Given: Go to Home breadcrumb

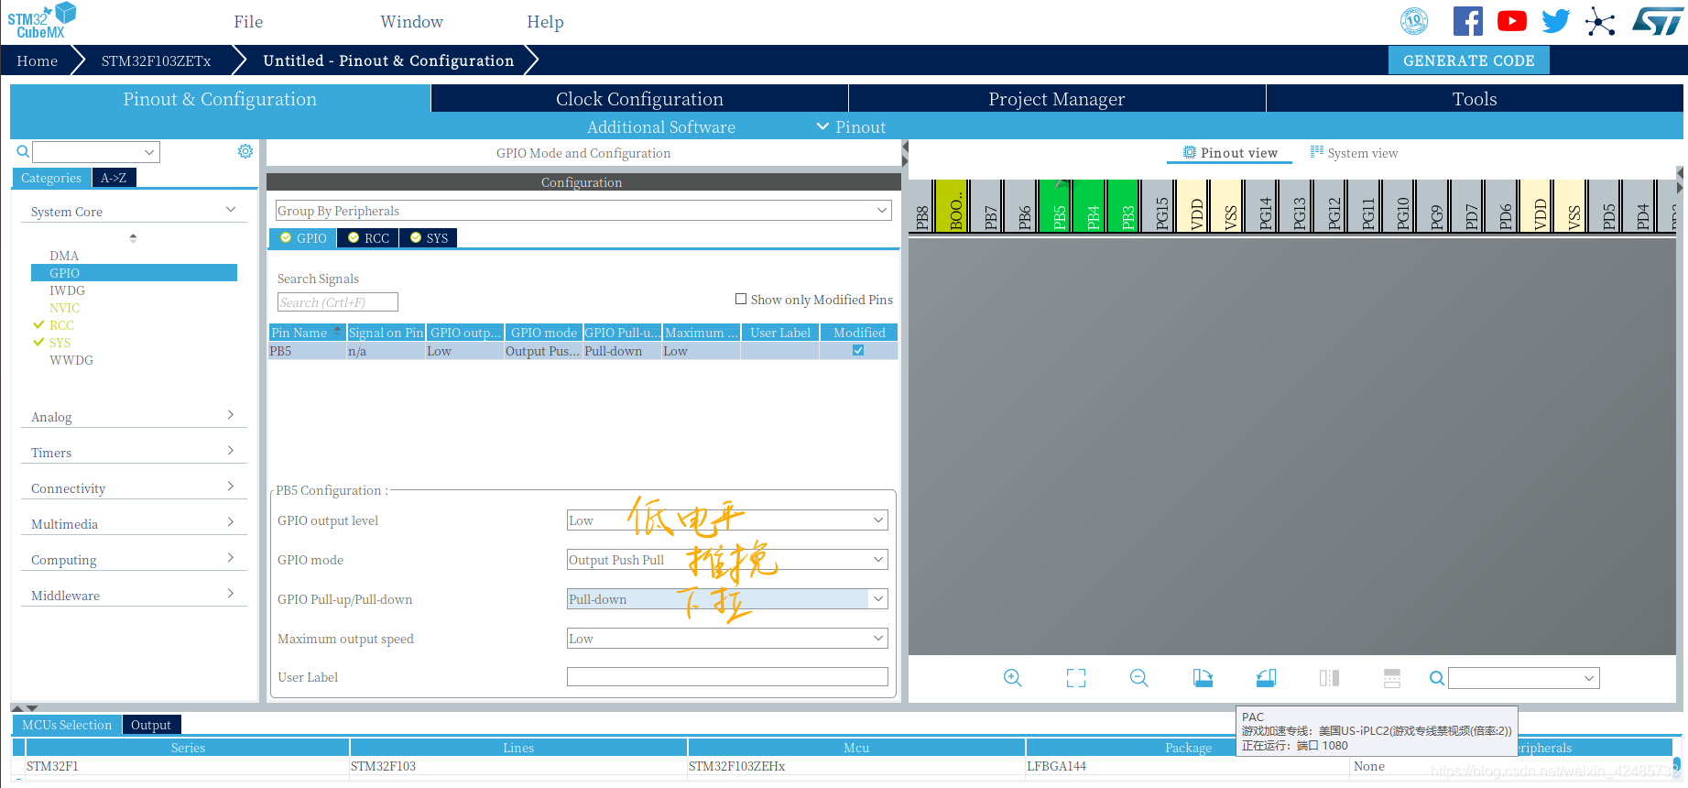Looking at the screenshot, I should pyautogui.click(x=37, y=60).
